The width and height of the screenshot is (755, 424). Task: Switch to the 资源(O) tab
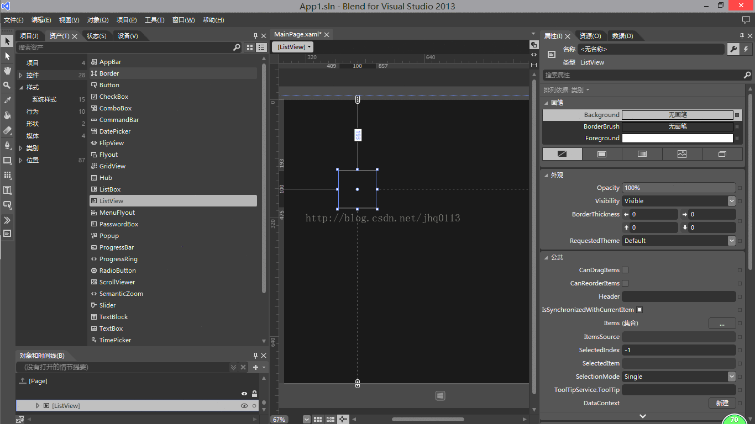click(590, 36)
